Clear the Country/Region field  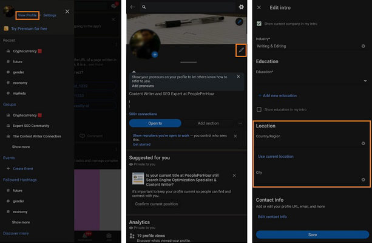pyautogui.click(x=364, y=143)
